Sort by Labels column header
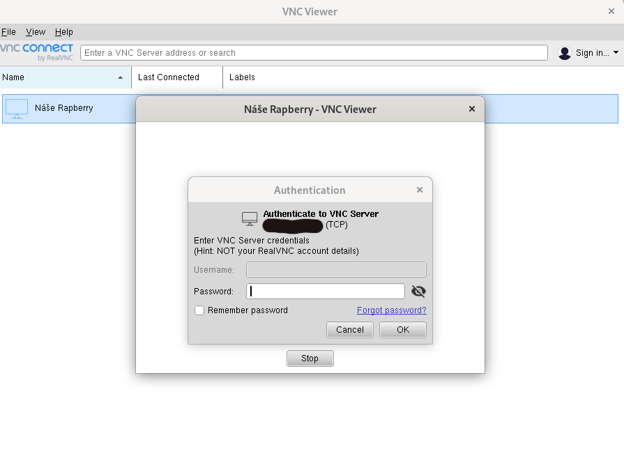This screenshot has width=624, height=468. [x=242, y=77]
